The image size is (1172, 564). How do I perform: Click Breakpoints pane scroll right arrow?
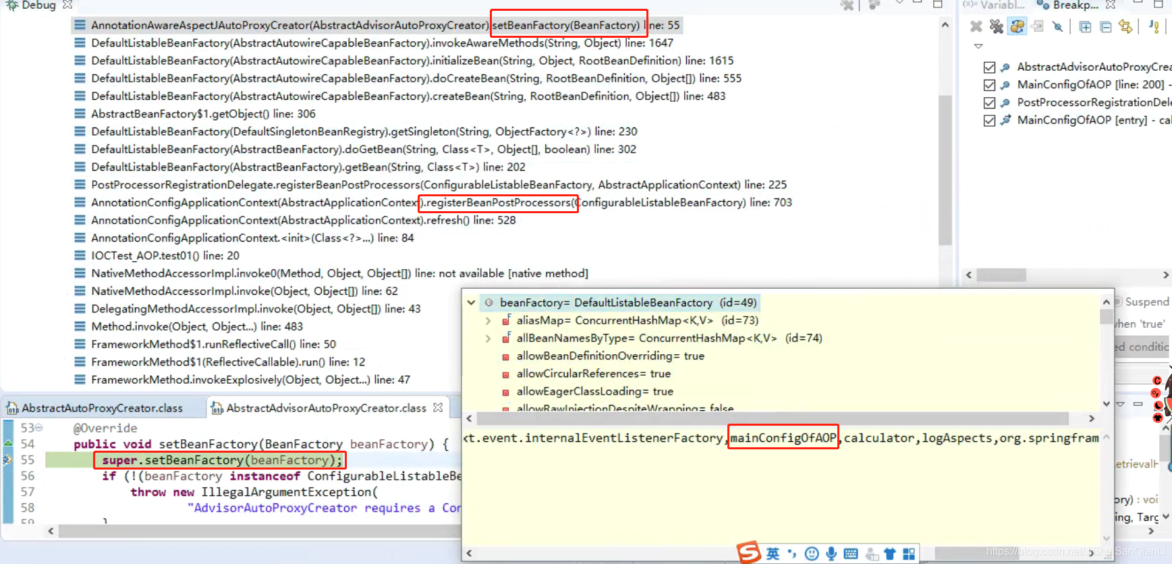pos(1165,275)
